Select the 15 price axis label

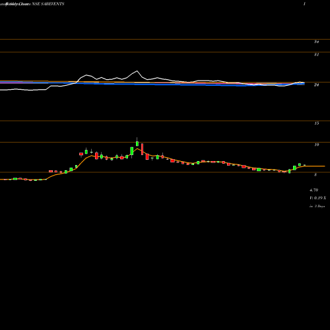click(x=316, y=123)
